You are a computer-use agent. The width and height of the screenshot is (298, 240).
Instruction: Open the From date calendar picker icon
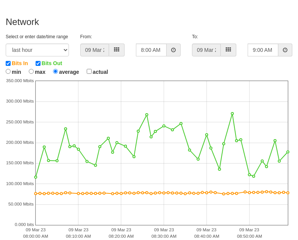tap(117, 50)
